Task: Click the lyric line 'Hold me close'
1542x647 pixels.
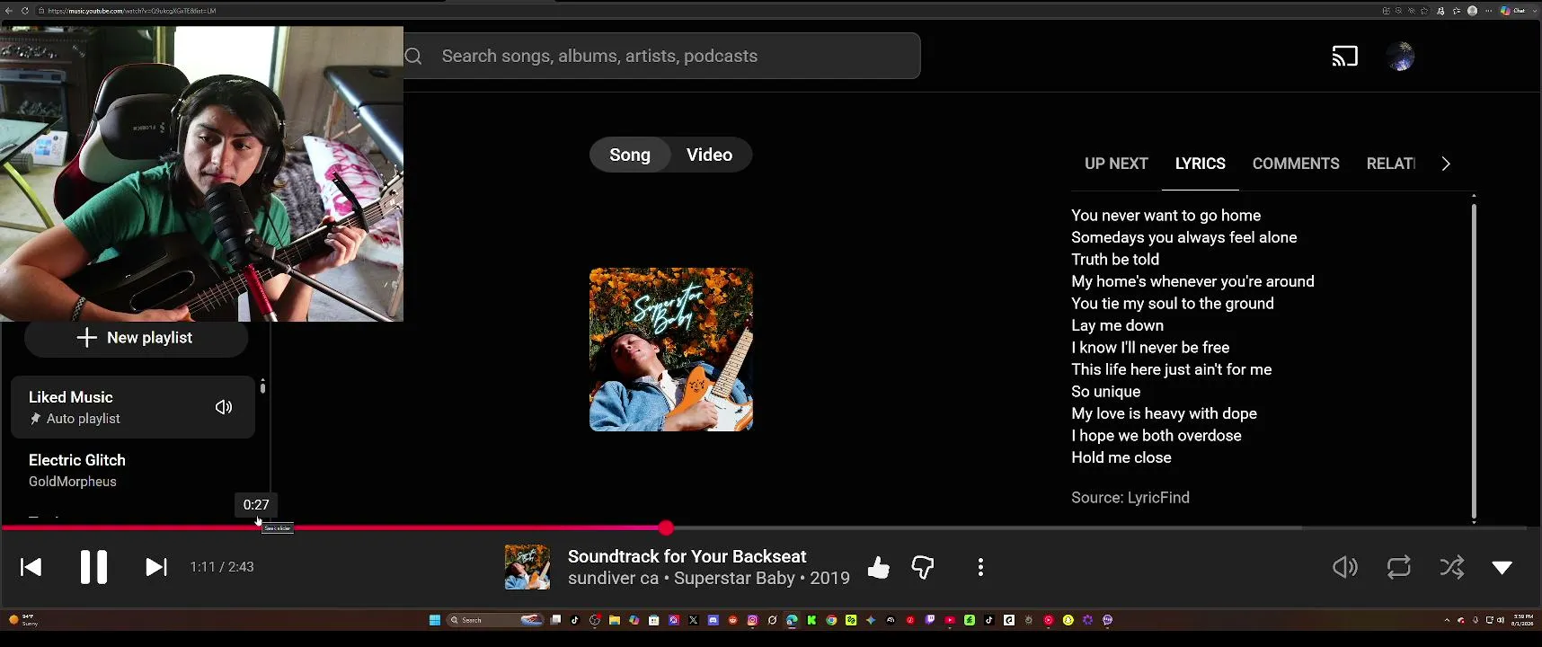Action: point(1121,457)
